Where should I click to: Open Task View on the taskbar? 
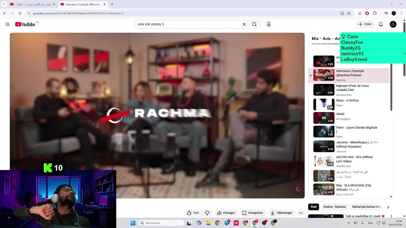(x=189, y=223)
